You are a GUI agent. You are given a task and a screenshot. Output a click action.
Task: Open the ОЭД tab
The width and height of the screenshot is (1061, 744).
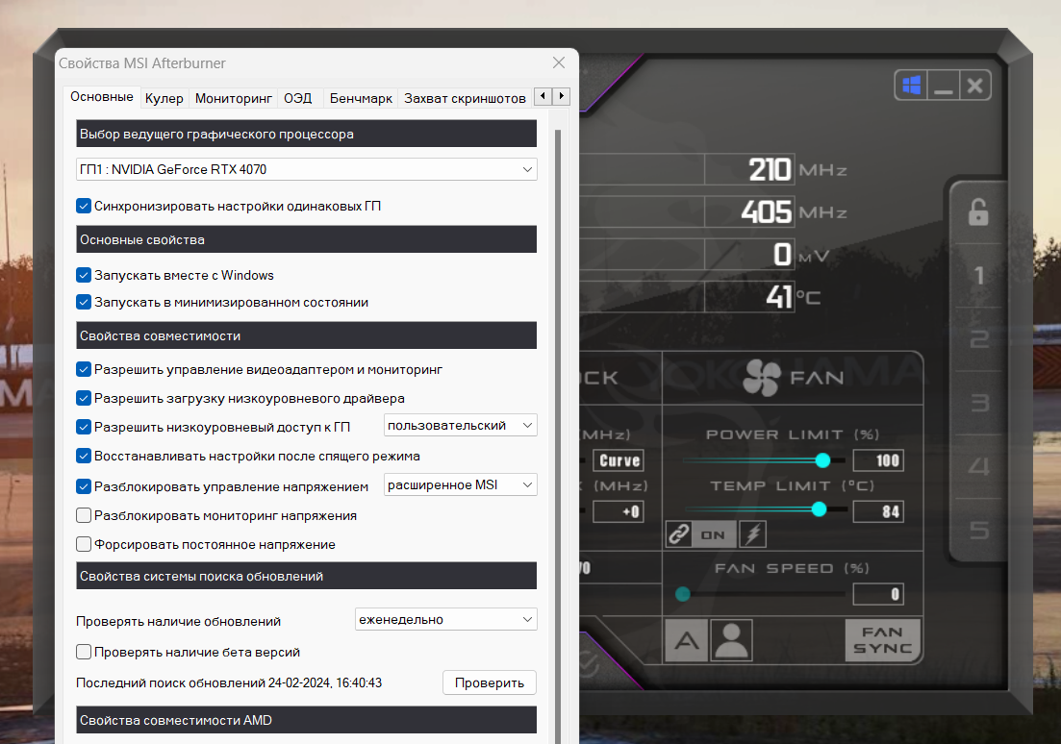coord(298,99)
